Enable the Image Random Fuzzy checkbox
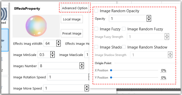The width and height of the screenshot is (182, 95). pos(124,29)
